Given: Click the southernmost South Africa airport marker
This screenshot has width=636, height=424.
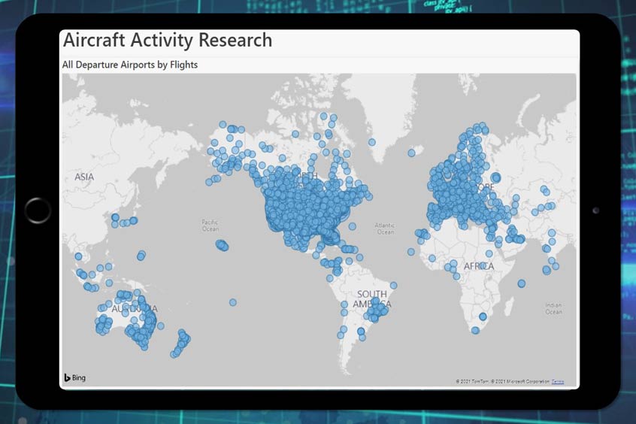Looking at the screenshot, I should (x=475, y=330).
